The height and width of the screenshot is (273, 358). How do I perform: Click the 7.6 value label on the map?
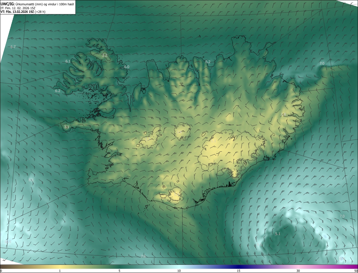[x=143, y=257]
